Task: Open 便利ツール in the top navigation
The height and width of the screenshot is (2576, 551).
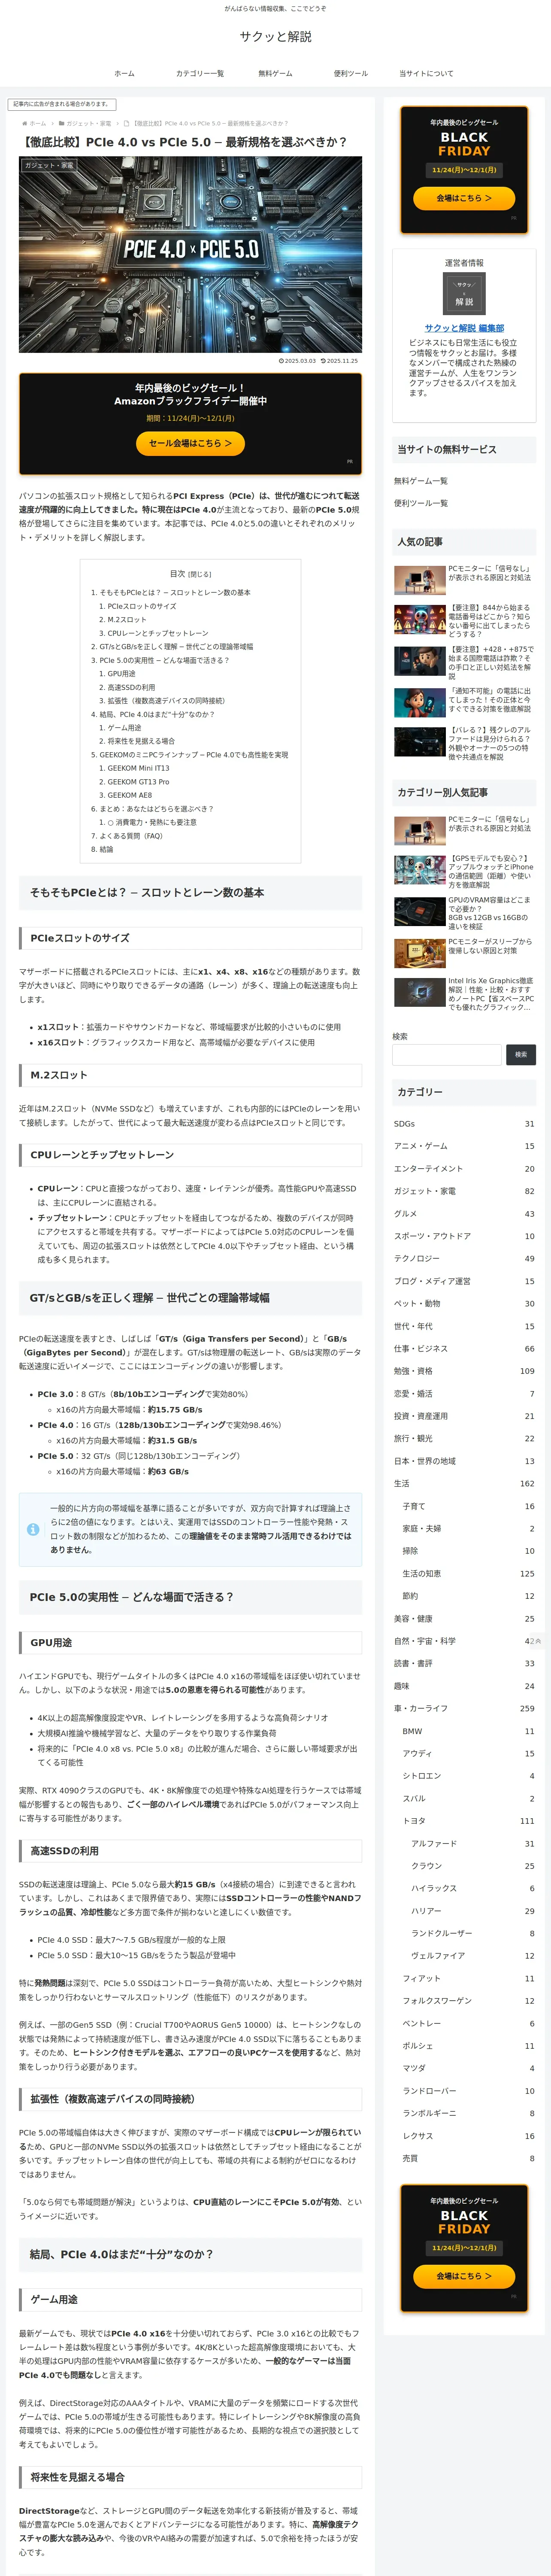Action: pos(351,73)
